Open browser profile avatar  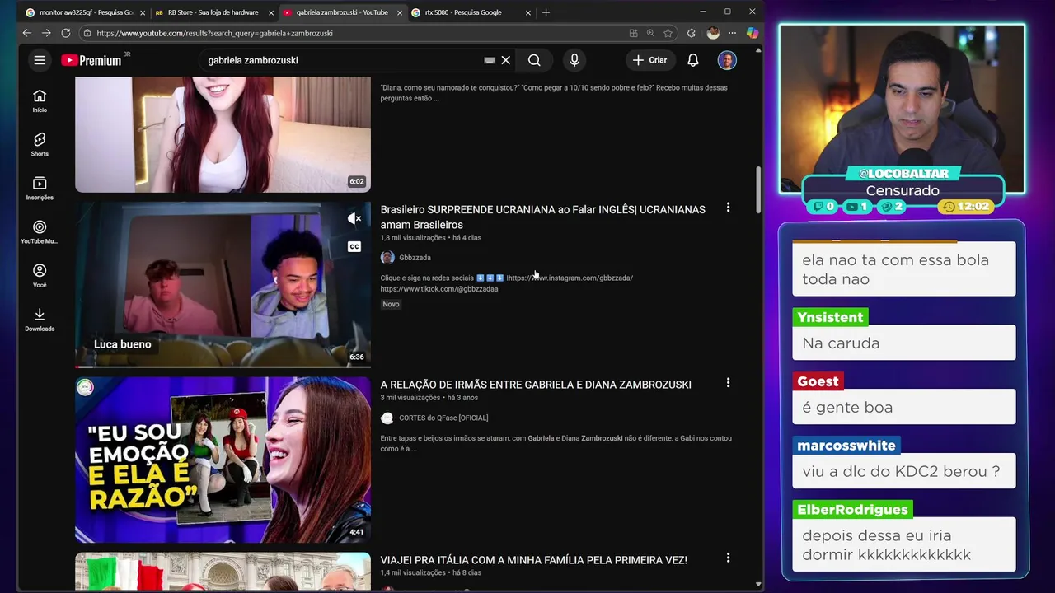click(x=713, y=33)
